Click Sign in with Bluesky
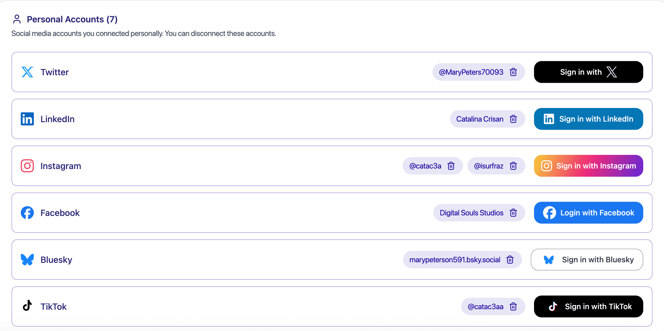 586,259
